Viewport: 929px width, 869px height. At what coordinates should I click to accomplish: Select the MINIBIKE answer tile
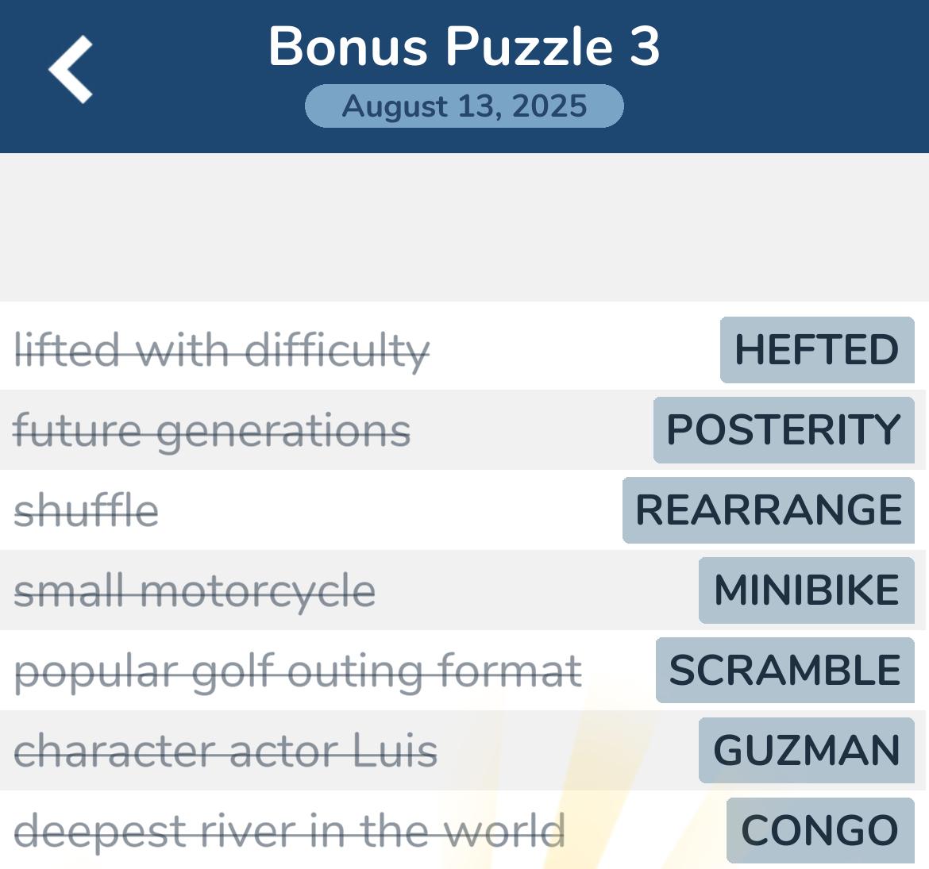coord(806,590)
